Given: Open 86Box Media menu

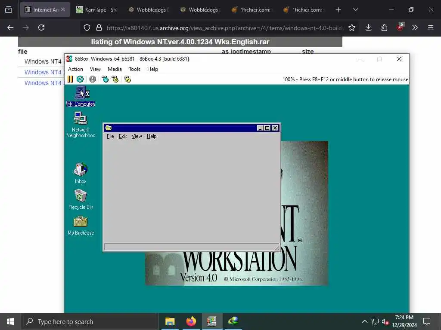Looking at the screenshot, I should click(x=115, y=69).
